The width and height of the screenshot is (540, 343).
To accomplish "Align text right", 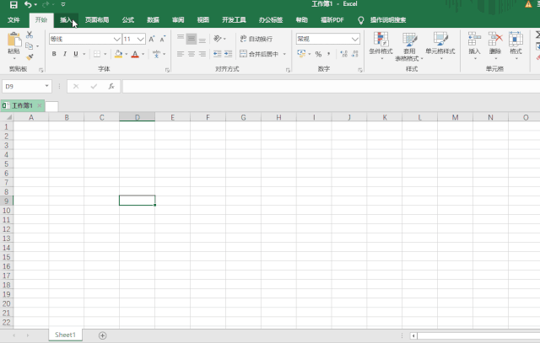I will click(x=202, y=54).
